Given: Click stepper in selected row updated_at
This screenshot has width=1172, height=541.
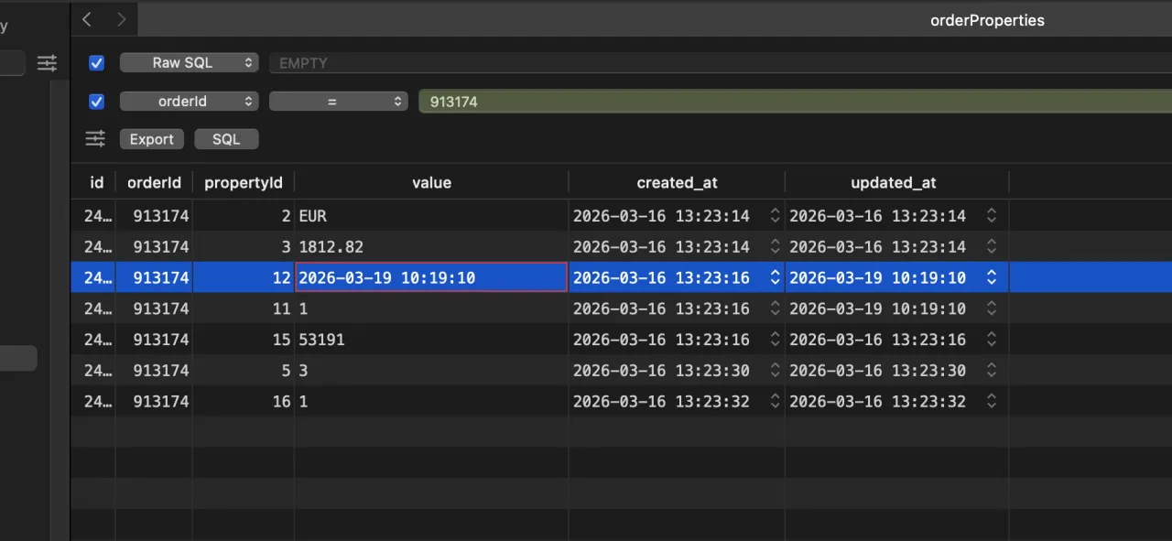Looking at the screenshot, I should click(x=991, y=277).
